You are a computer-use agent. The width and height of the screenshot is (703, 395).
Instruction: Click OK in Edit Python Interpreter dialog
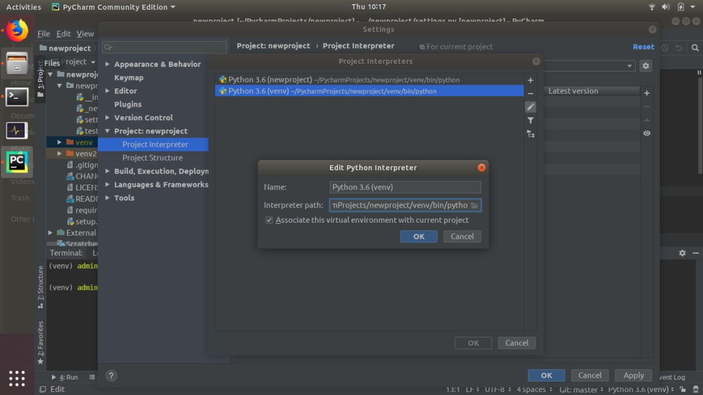419,236
